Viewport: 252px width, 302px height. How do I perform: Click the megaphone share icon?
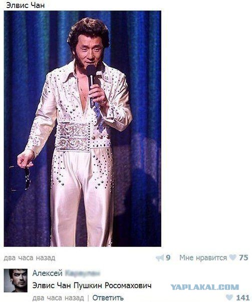(160, 258)
